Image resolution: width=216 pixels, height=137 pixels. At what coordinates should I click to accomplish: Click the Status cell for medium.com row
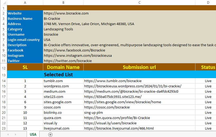coord(208,92)
